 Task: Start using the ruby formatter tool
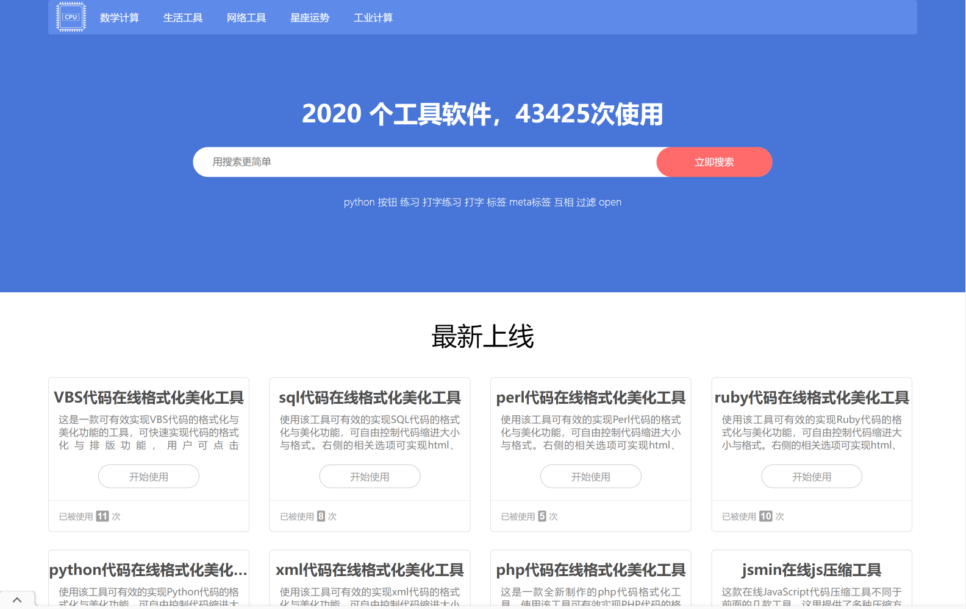click(812, 476)
